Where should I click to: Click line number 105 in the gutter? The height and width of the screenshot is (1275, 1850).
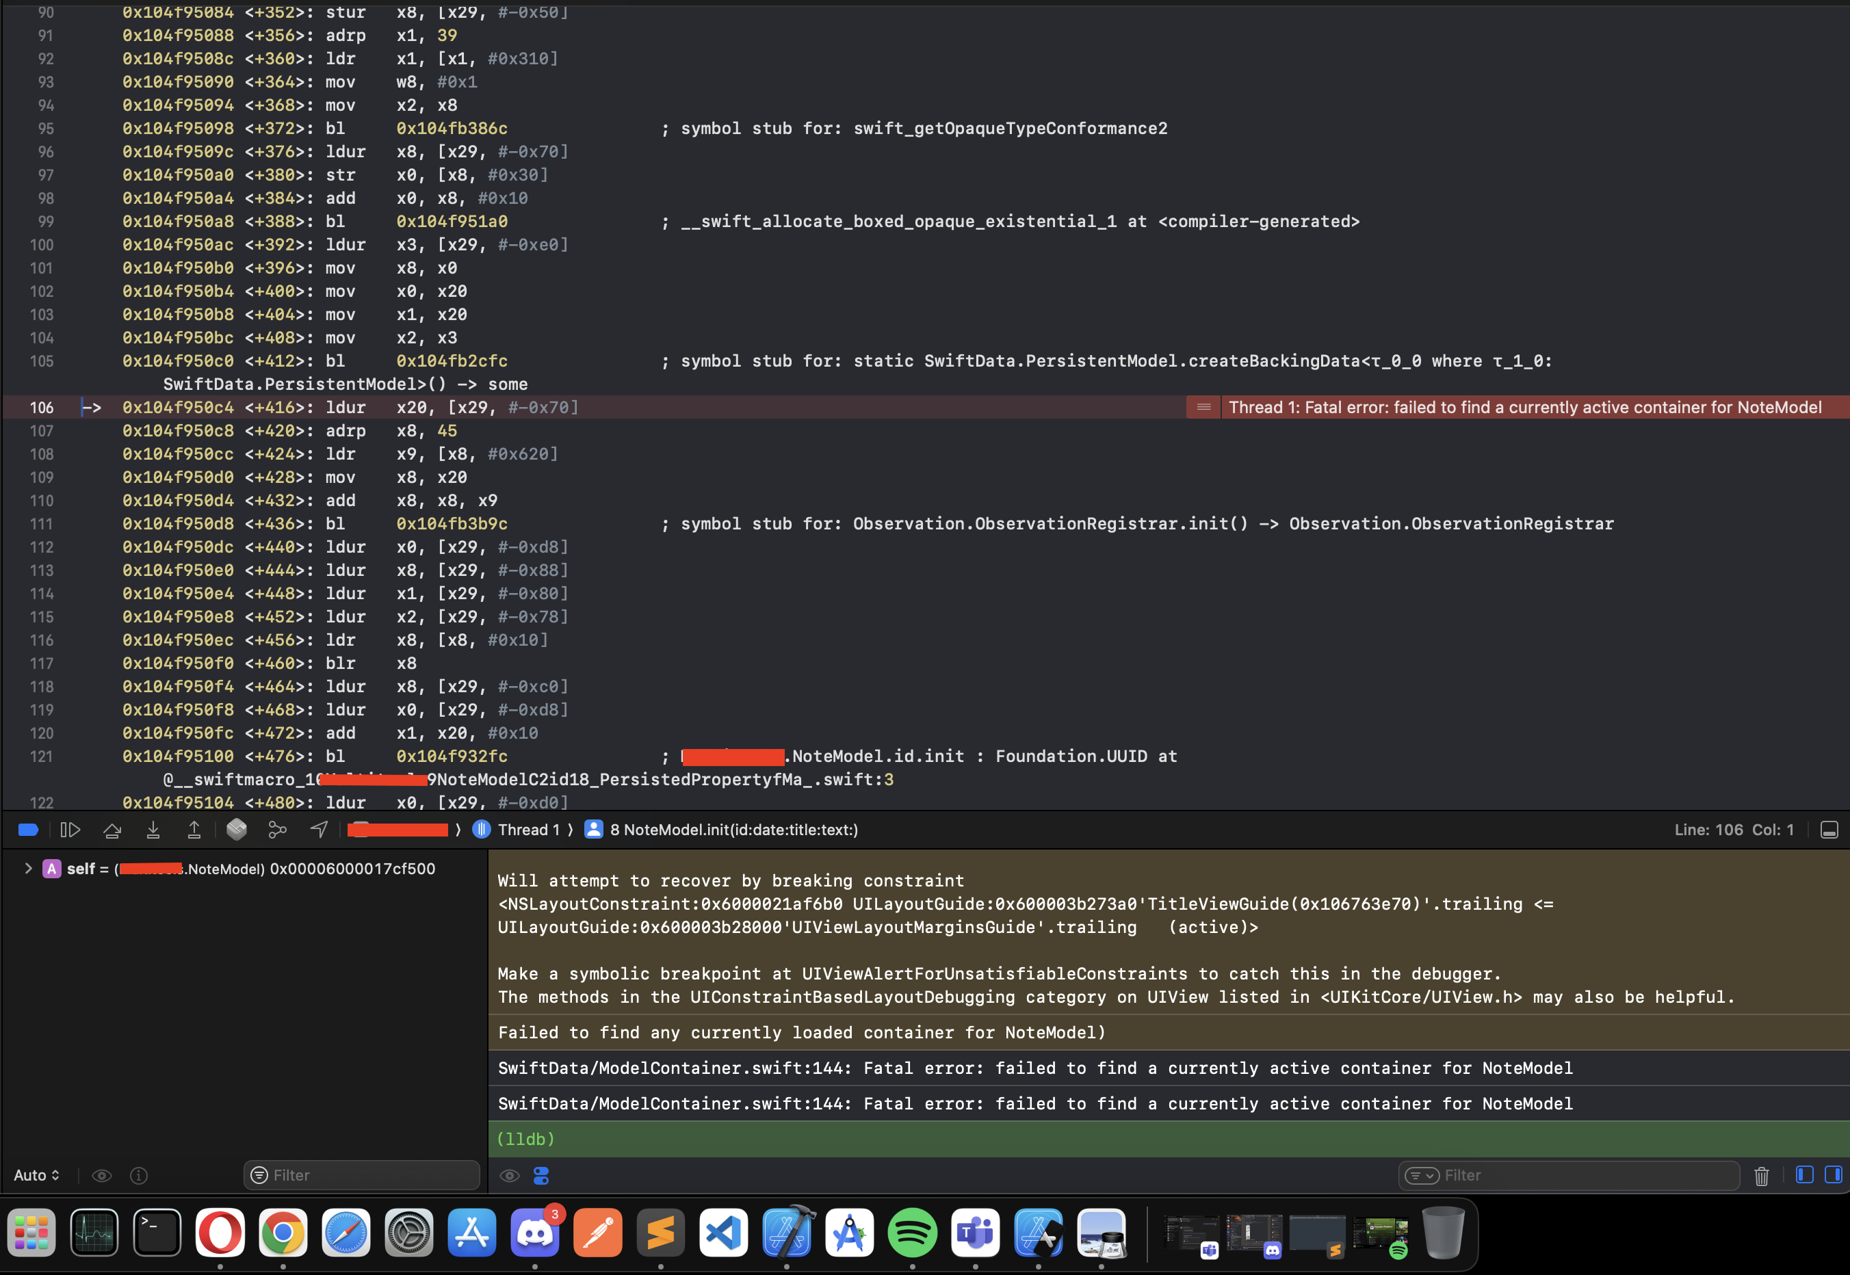pos(42,361)
